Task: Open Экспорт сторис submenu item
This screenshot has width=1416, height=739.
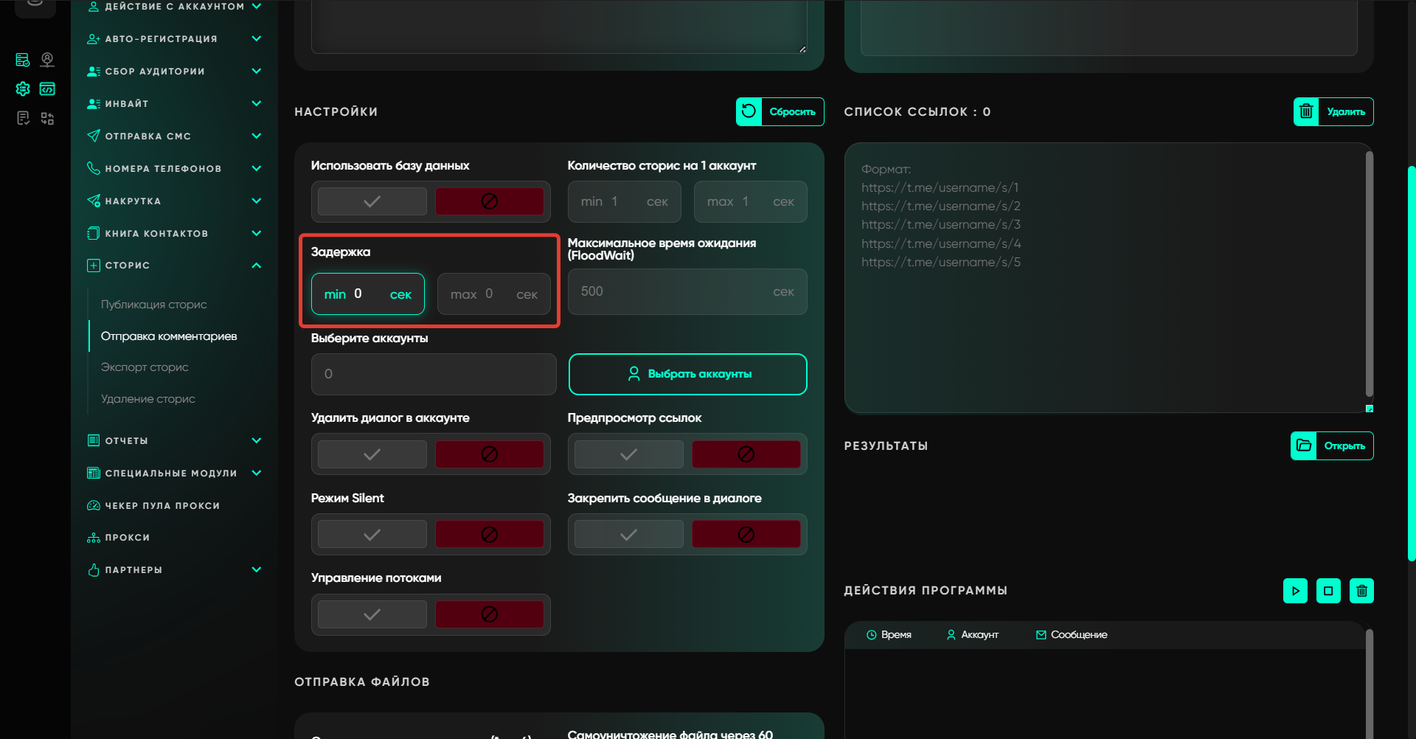Action: [145, 367]
